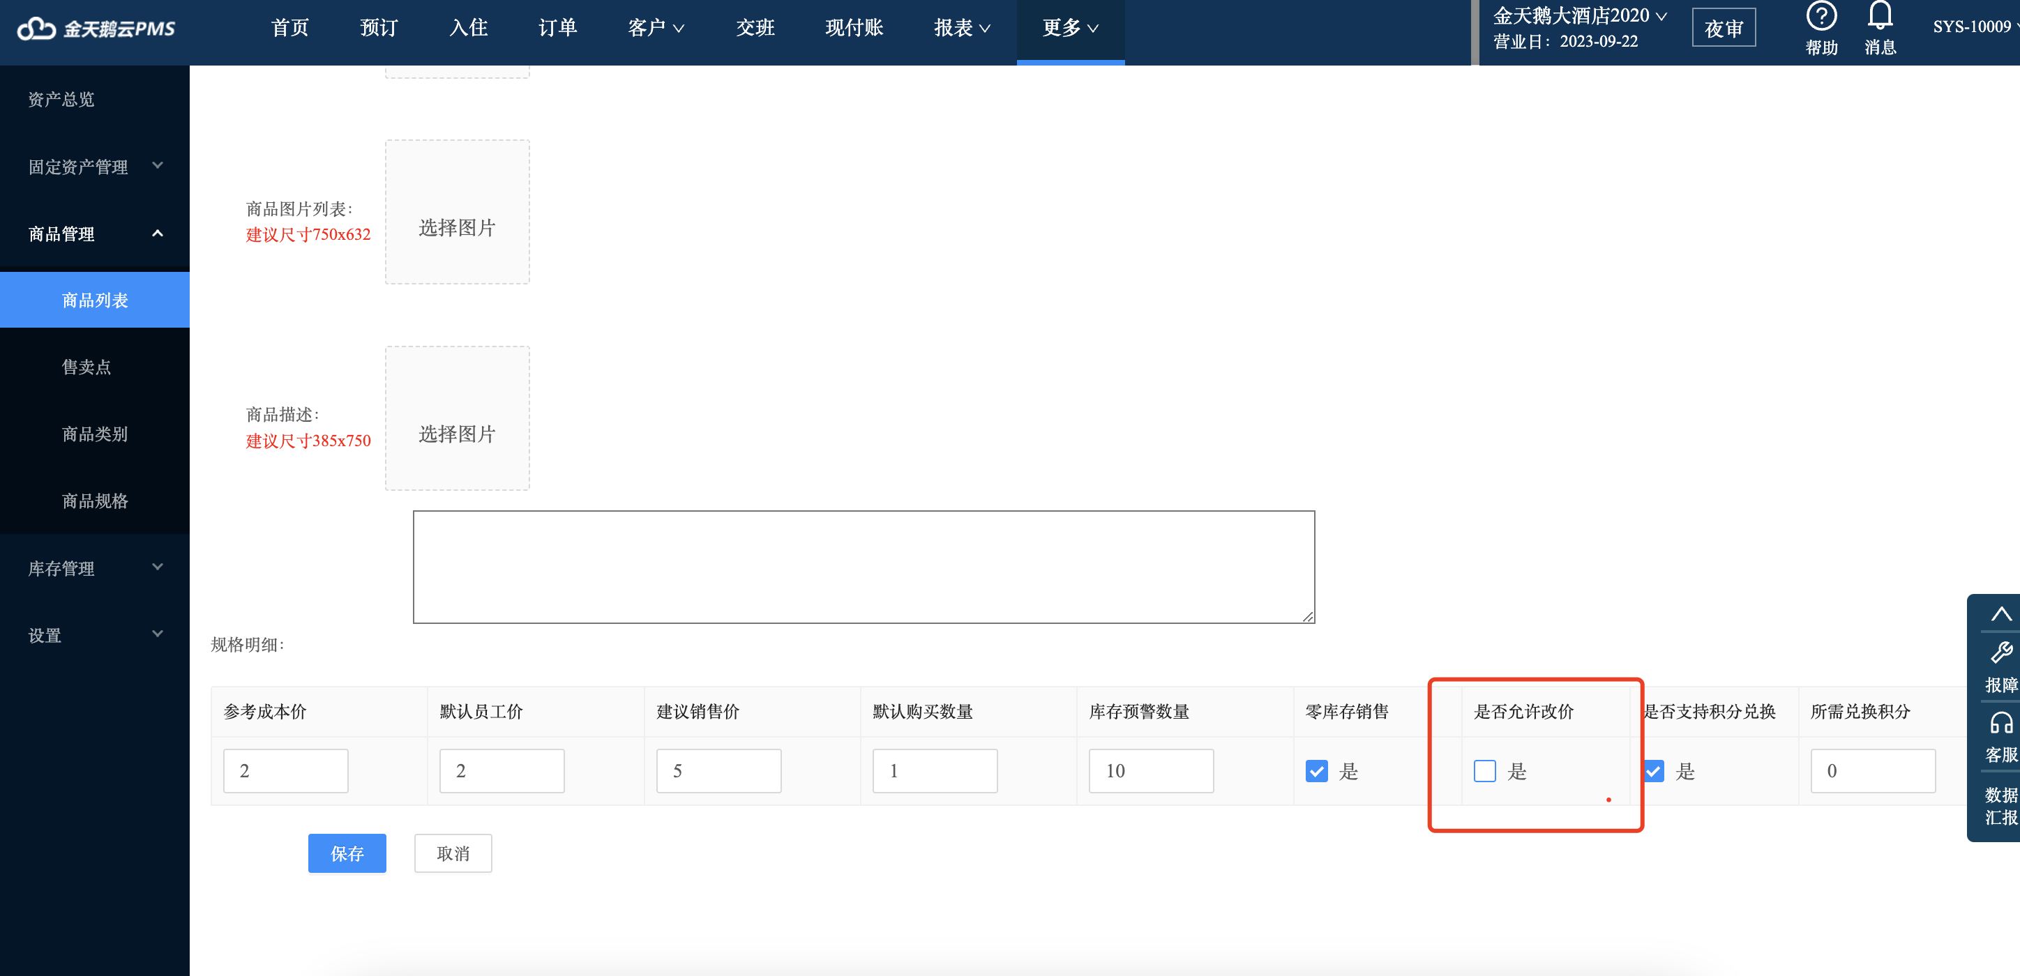This screenshot has width=2020, height=976.
Task: Uncheck the 是否支持积分兑换 checkbox
Action: (1654, 770)
